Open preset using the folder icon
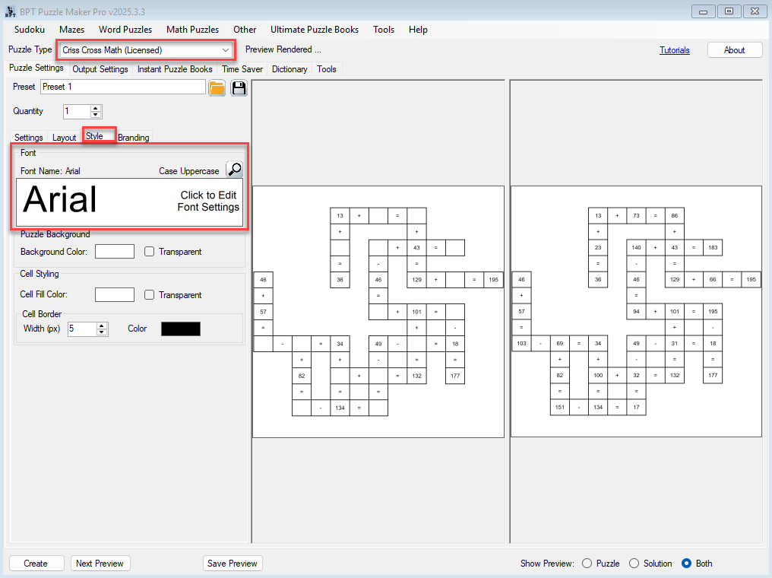The image size is (772, 578). coord(217,87)
